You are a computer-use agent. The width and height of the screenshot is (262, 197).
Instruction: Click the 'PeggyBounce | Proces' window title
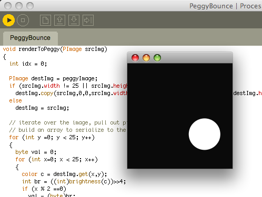pyautogui.click(x=226, y=6)
